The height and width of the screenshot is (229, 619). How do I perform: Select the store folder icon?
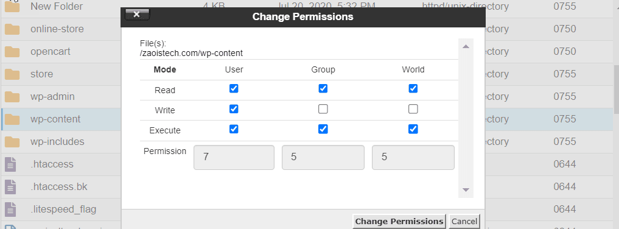coord(12,74)
